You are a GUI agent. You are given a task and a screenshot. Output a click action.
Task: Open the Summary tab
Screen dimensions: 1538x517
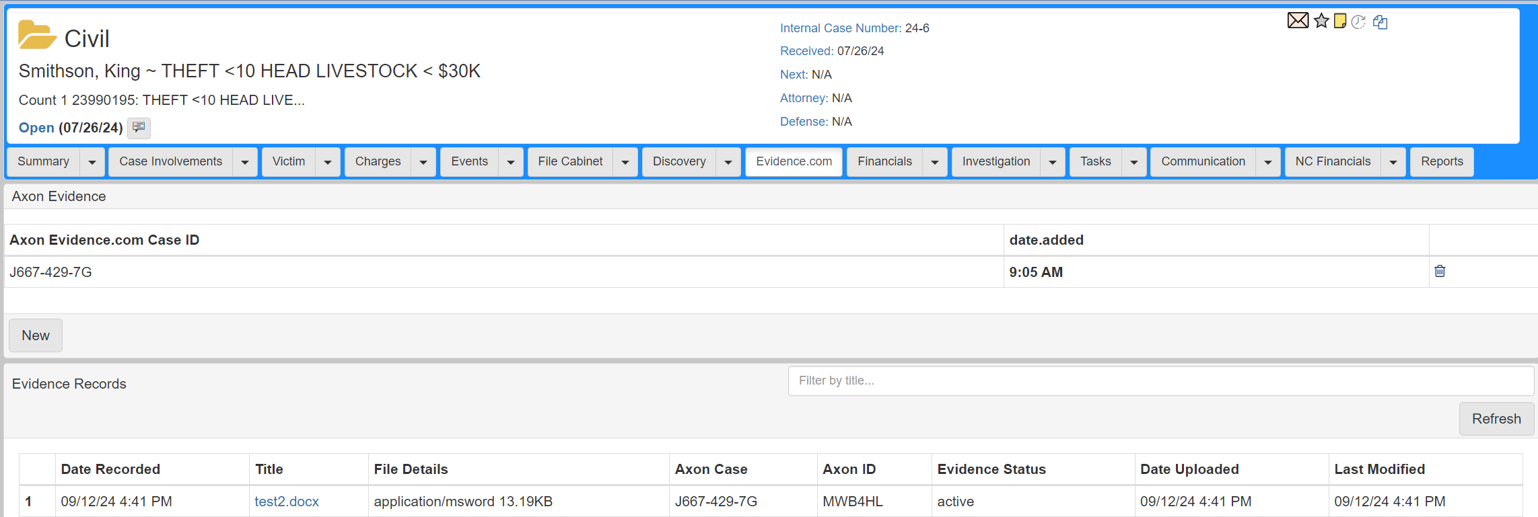(44, 162)
